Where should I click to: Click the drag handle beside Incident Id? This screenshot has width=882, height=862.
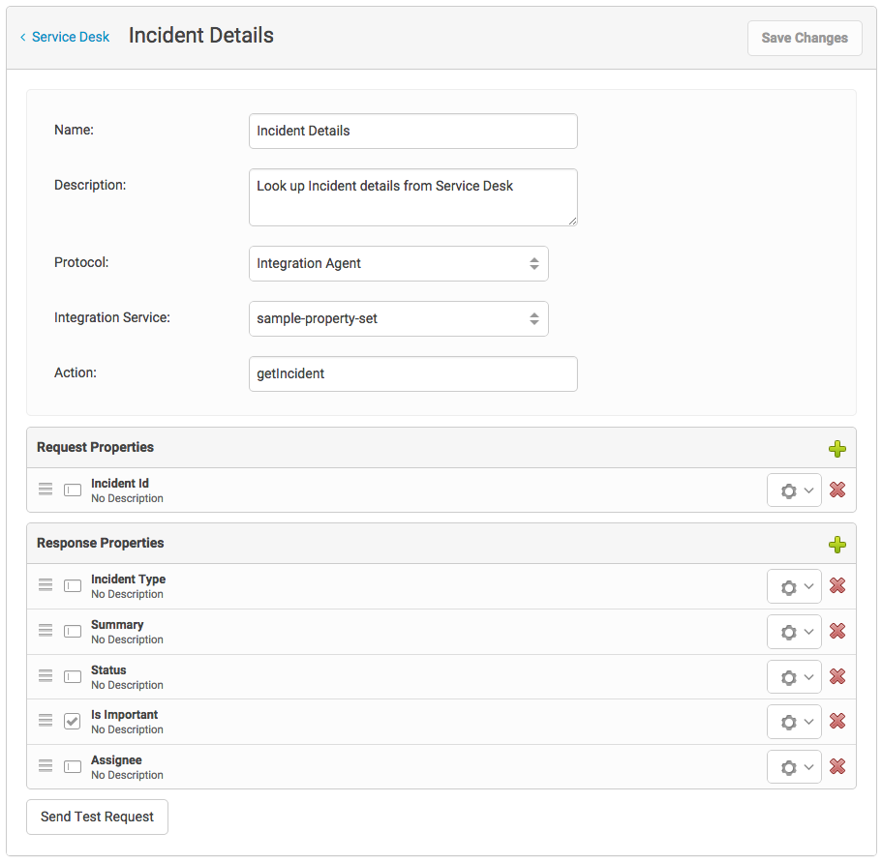click(46, 490)
